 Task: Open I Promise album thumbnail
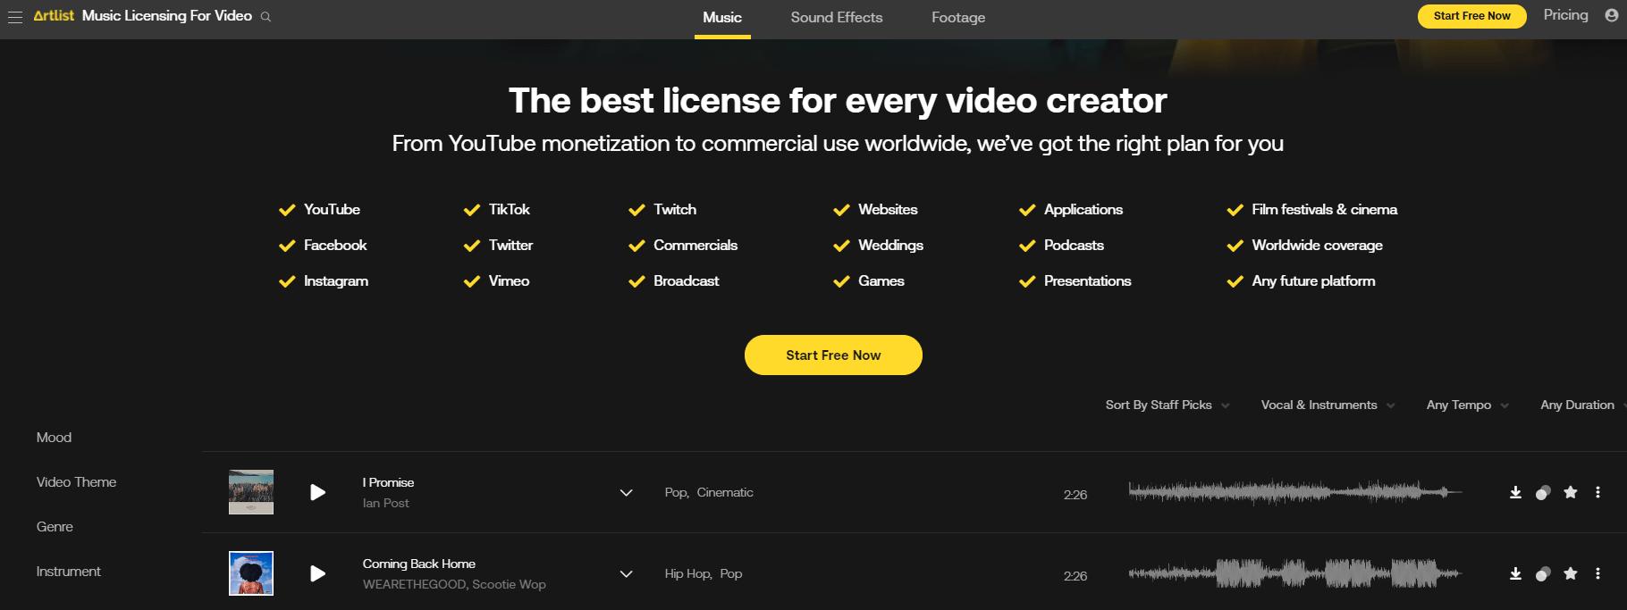pyautogui.click(x=251, y=492)
